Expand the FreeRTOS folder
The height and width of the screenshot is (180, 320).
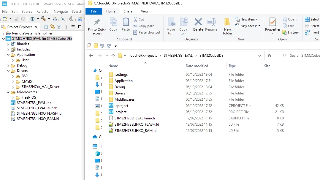(13, 98)
